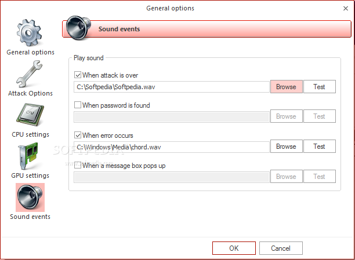Click the C:\Windows\Media\chord.wav path field
Screen dimensions: 355x260
172,147
